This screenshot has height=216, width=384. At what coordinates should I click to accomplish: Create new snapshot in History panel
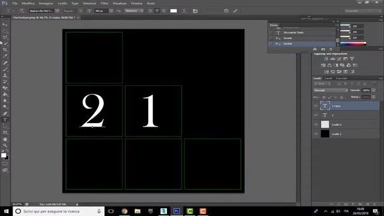click(323, 49)
